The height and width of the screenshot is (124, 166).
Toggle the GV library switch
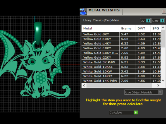[145, 21]
